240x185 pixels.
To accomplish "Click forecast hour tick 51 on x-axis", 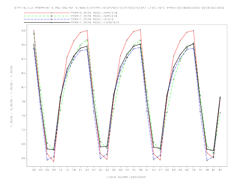I will [147, 170].
